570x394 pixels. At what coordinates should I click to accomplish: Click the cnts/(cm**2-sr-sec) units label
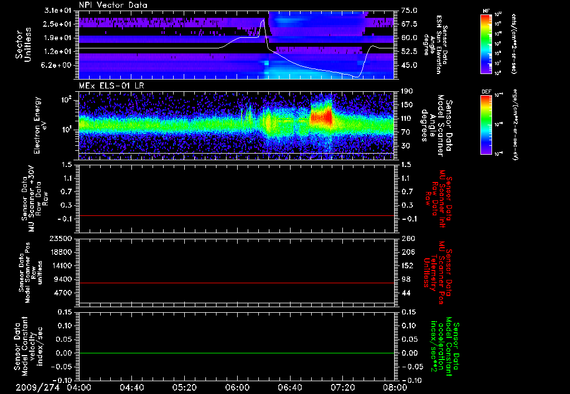point(514,44)
